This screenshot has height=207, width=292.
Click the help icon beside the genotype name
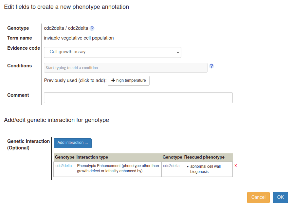click(92, 28)
